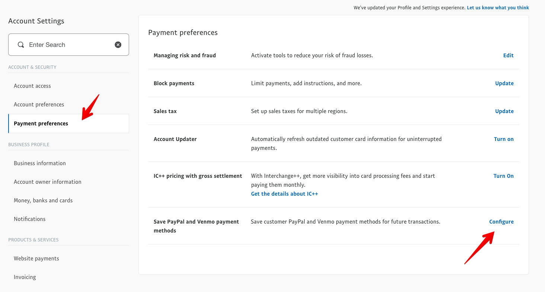The width and height of the screenshot is (545, 292).
Task: Turn On IC++ pricing with gross settlement
Action: pyautogui.click(x=504, y=176)
